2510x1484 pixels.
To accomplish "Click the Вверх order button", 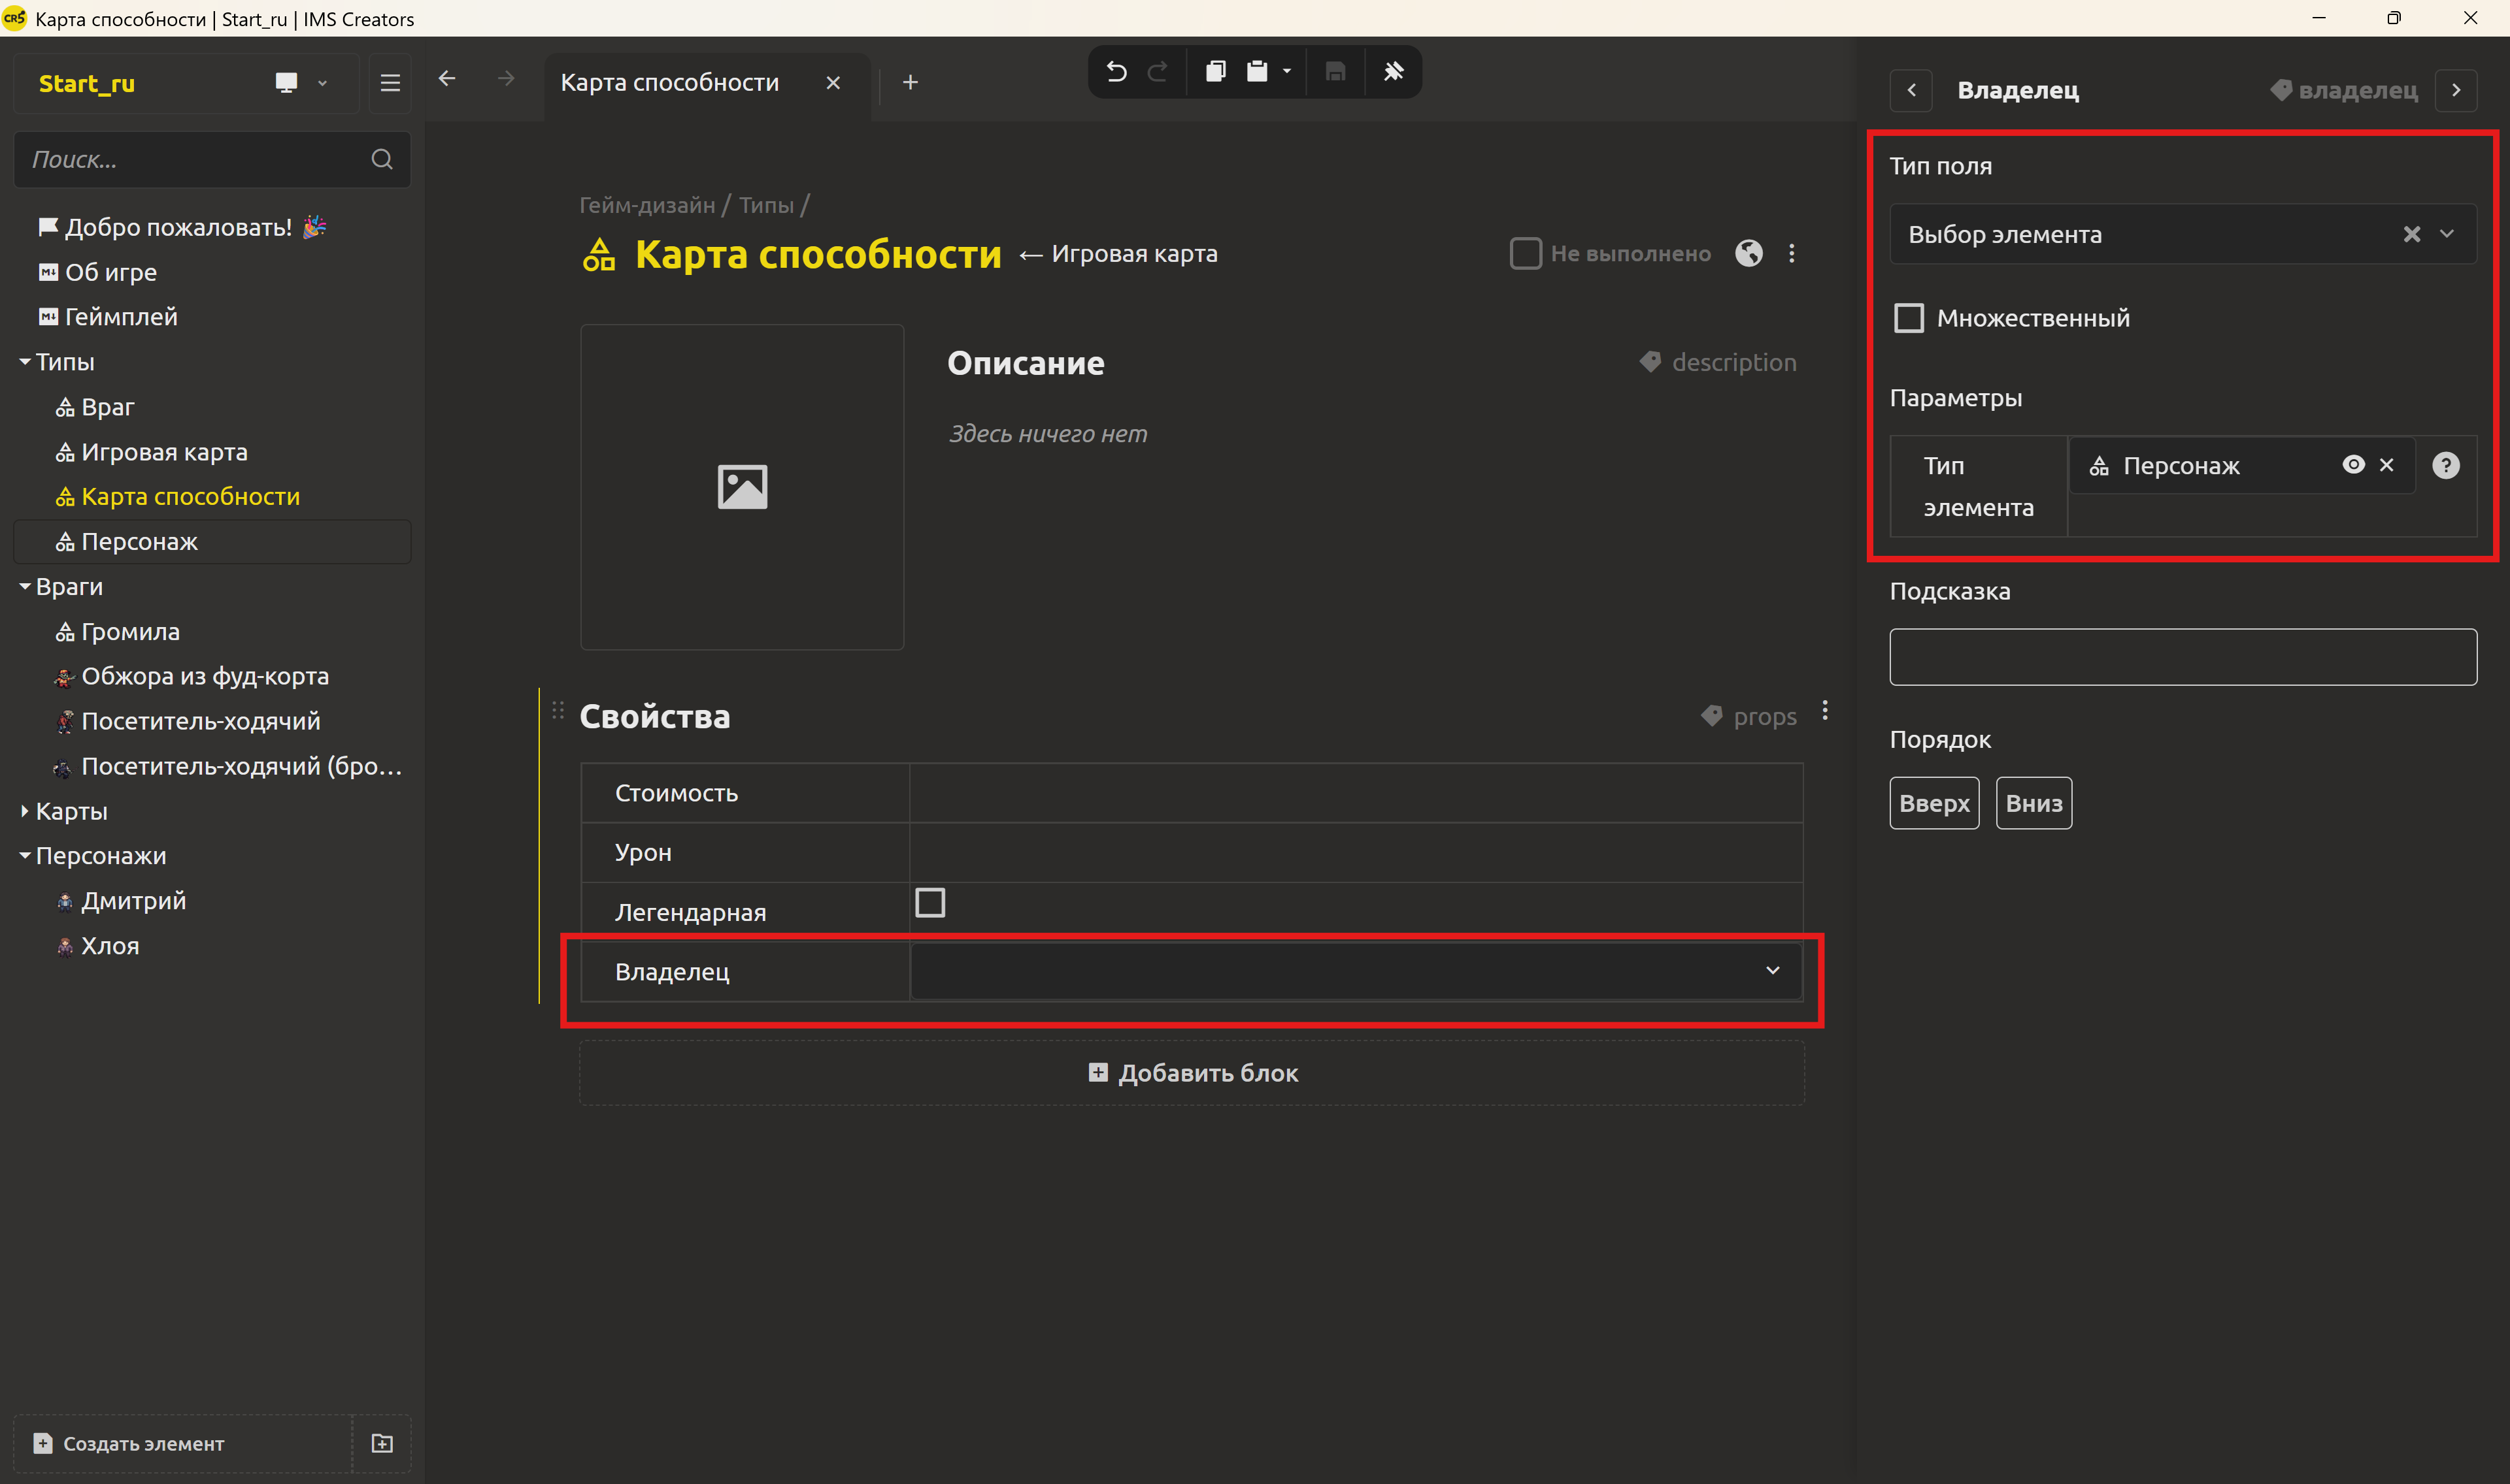I will coord(1933,803).
